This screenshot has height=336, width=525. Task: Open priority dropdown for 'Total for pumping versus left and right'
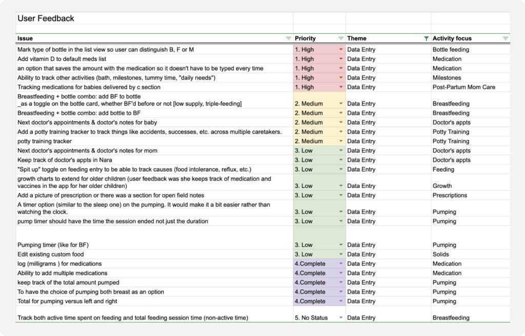point(341,301)
